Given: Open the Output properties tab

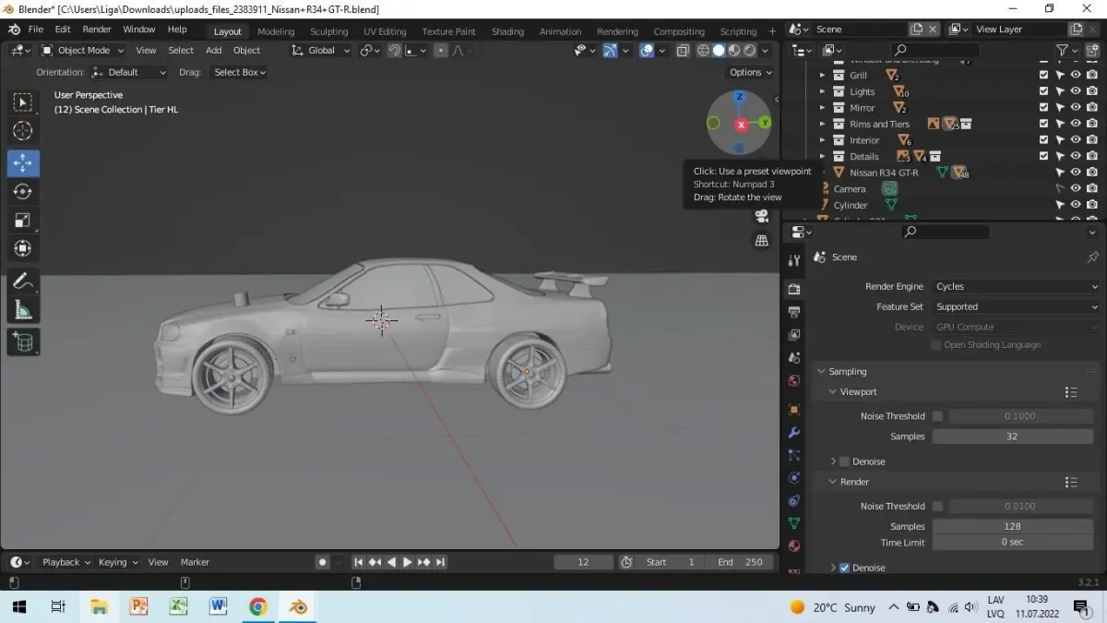Looking at the screenshot, I should [794, 313].
